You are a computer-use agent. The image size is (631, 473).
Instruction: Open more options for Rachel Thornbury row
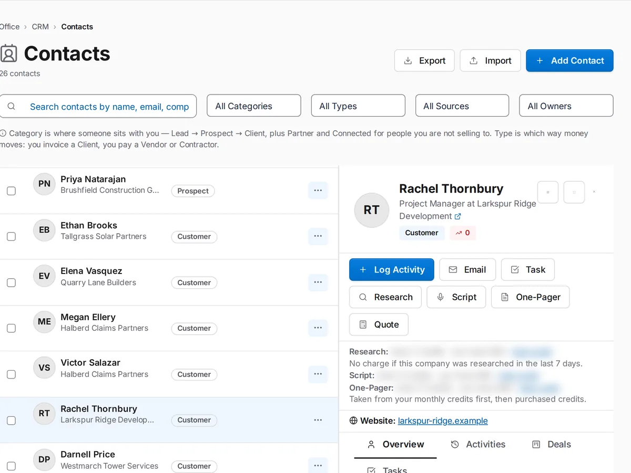tap(318, 420)
